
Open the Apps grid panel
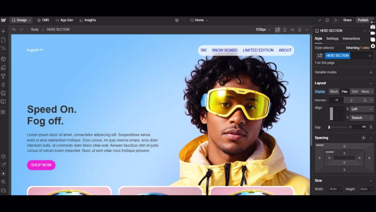(x=4, y=112)
